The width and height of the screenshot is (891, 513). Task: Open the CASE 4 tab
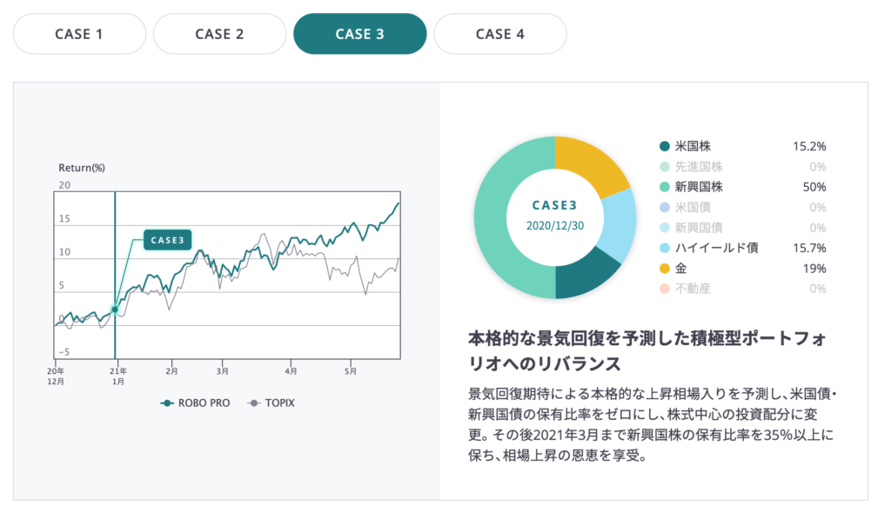click(499, 34)
